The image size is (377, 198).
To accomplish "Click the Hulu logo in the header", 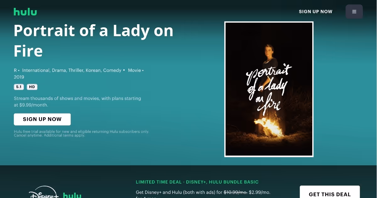I will [x=25, y=12].
